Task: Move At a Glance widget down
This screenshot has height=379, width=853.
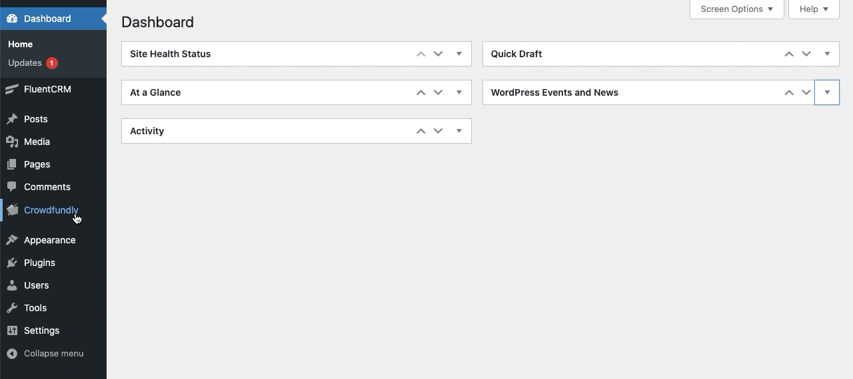Action: click(438, 92)
